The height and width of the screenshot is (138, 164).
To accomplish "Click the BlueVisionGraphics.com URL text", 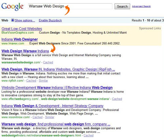I will pyautogui.click(x=18, y=33).
